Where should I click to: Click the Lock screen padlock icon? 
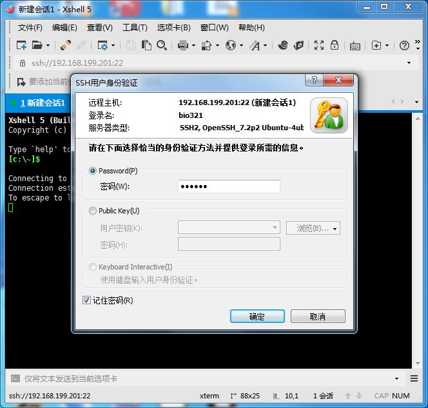[335, 45]
